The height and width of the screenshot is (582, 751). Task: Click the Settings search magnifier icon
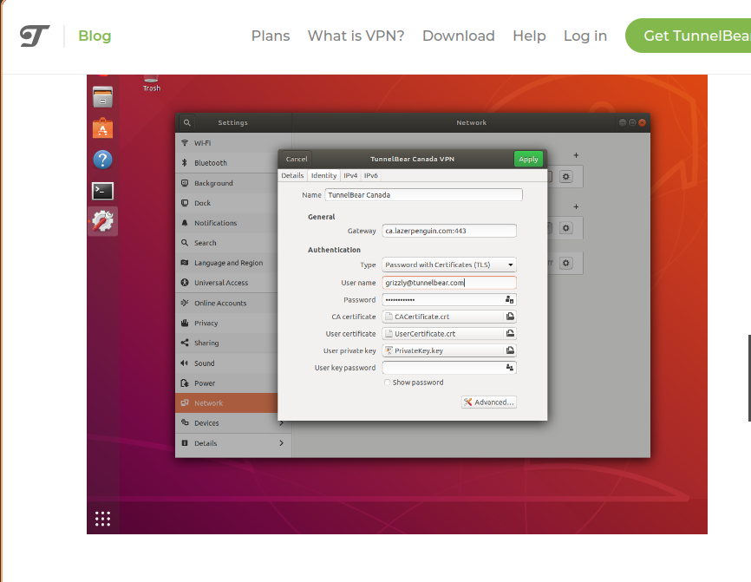[186, 122]
